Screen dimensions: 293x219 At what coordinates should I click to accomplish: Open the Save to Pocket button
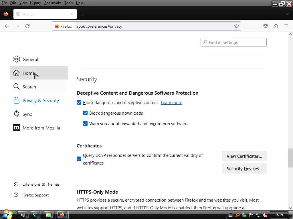pos(266,26)
